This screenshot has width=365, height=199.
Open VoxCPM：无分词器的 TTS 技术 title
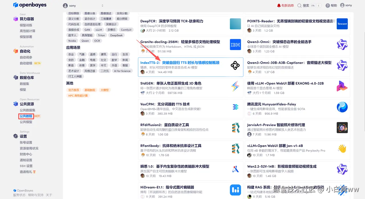pyautogui.click(x=165, y=104)
